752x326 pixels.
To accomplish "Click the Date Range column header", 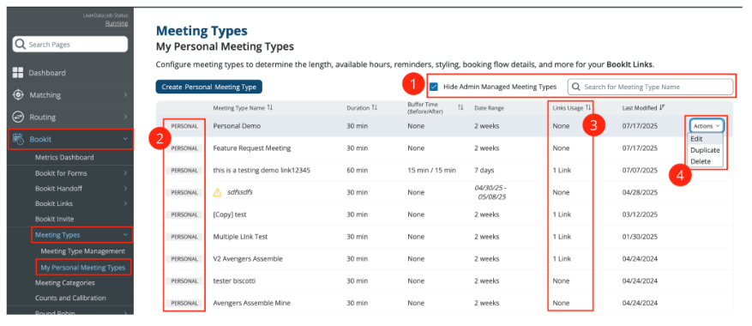I will 489,108.
